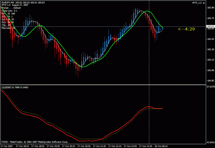The width and height of the screenshot is (215, 148).
Task: Click the 'Max Loss: 30' label
Action: point(8,28)
